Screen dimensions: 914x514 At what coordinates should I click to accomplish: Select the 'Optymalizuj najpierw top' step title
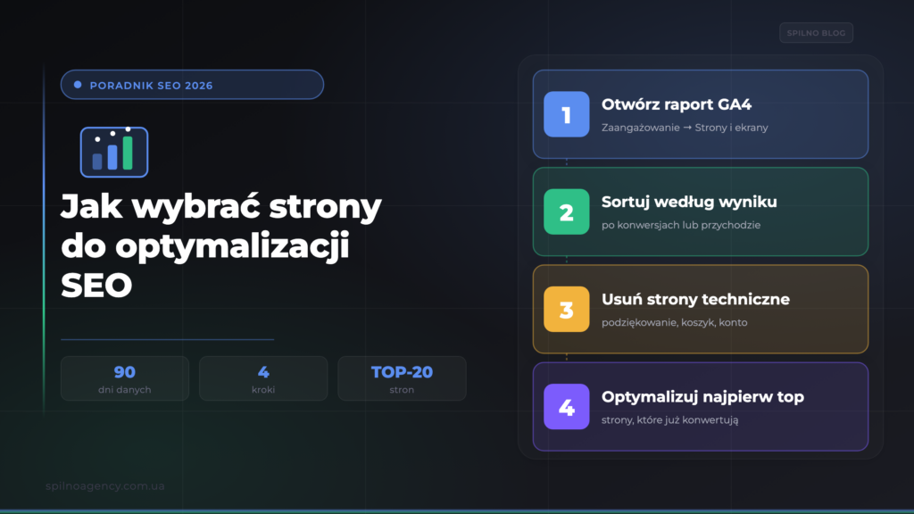pos(702,397)
